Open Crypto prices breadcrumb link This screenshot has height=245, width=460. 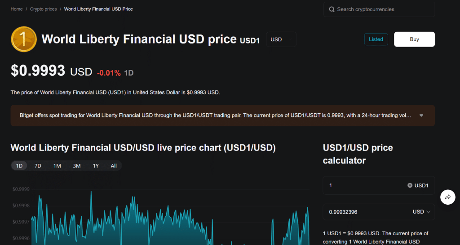(44, 9)
